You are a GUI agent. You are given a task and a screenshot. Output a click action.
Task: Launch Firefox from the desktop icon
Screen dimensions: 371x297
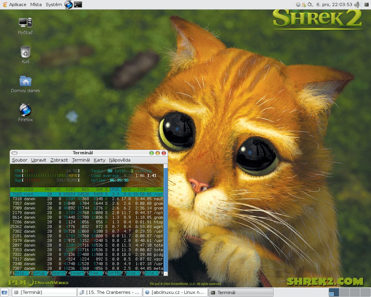[x=26, y=113]
